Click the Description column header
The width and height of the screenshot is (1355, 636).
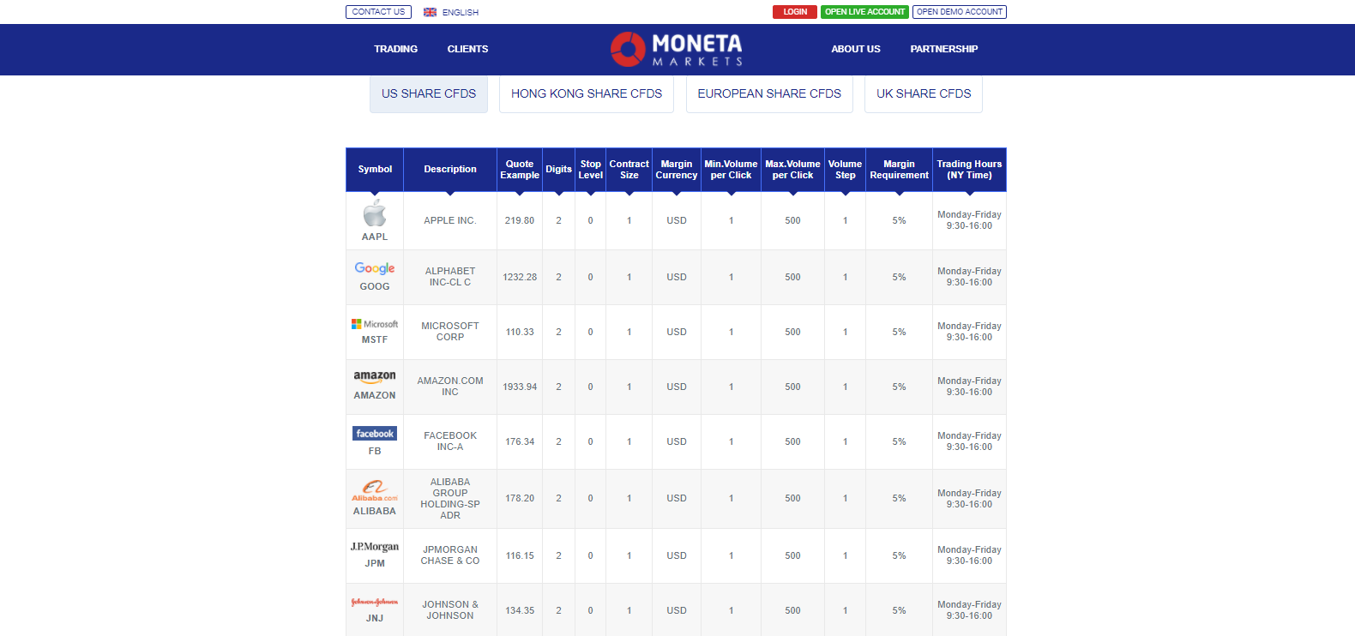[x=450, y=169]
